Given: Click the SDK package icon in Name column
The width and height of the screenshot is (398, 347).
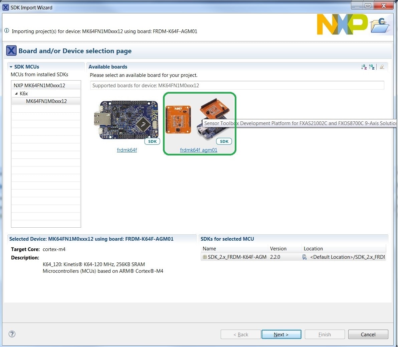Looking at the screenshot, I should tap(205, 257).
